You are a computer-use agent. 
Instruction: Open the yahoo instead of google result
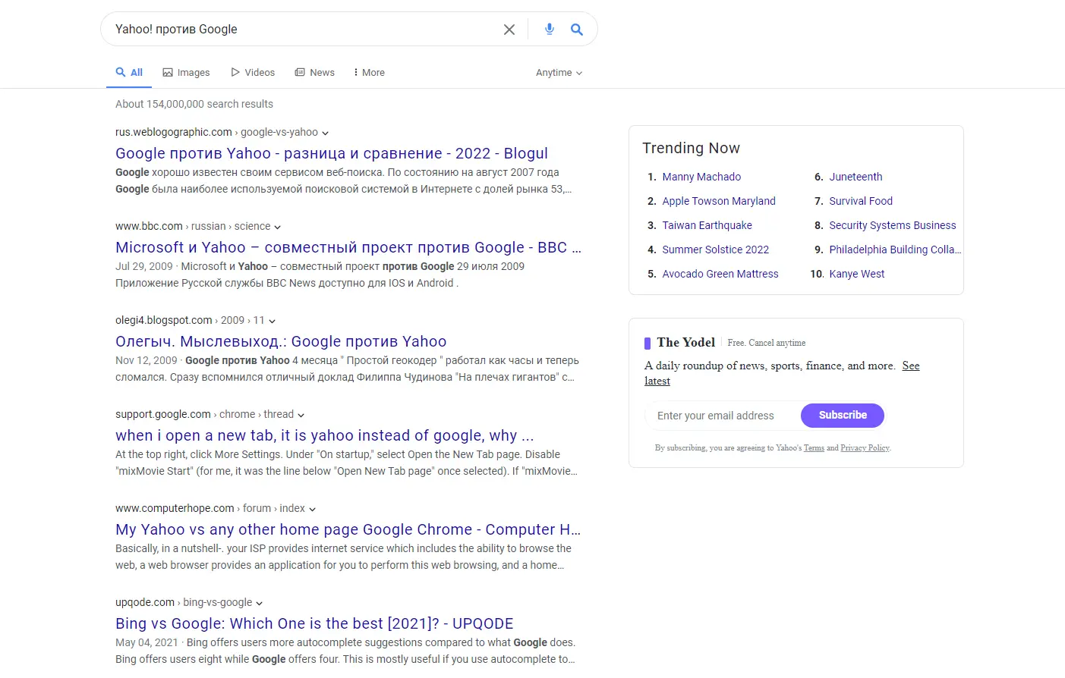click(325, 435)
